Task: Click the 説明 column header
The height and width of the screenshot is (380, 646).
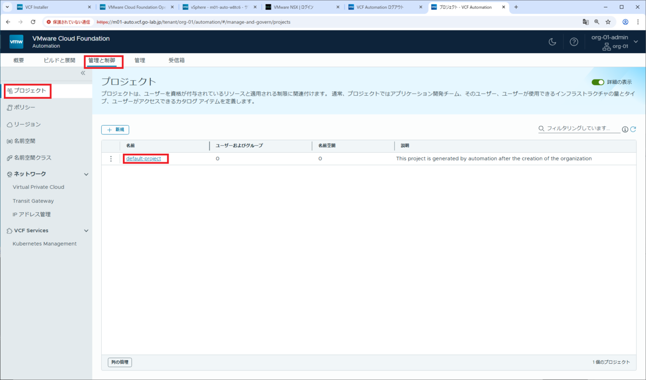Action: [x=405, y=146]
